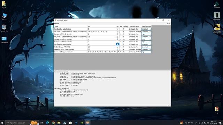Open the Task View taskbar button
Screen dimensions: 223x125
(41, 123)
